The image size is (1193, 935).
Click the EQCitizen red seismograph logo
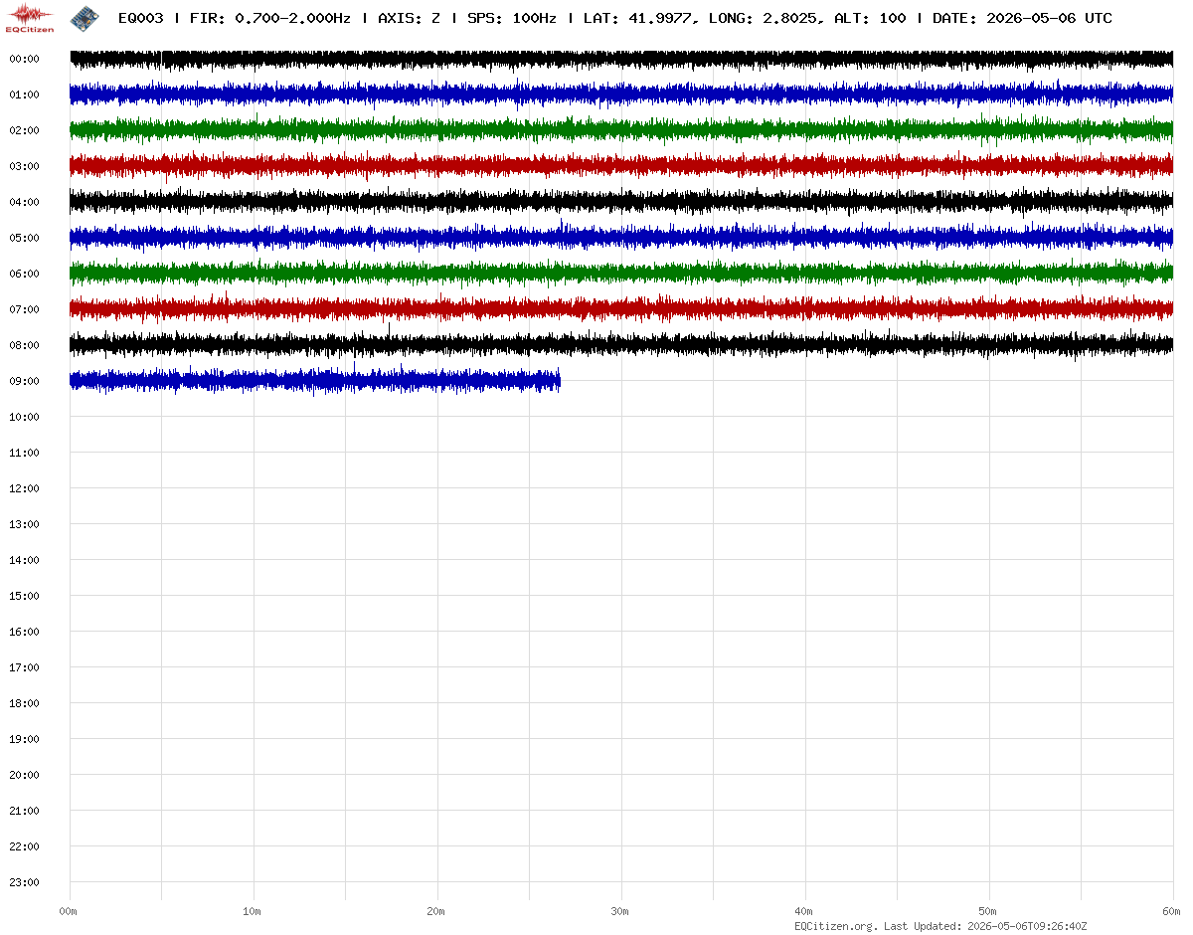pos(30,17)
